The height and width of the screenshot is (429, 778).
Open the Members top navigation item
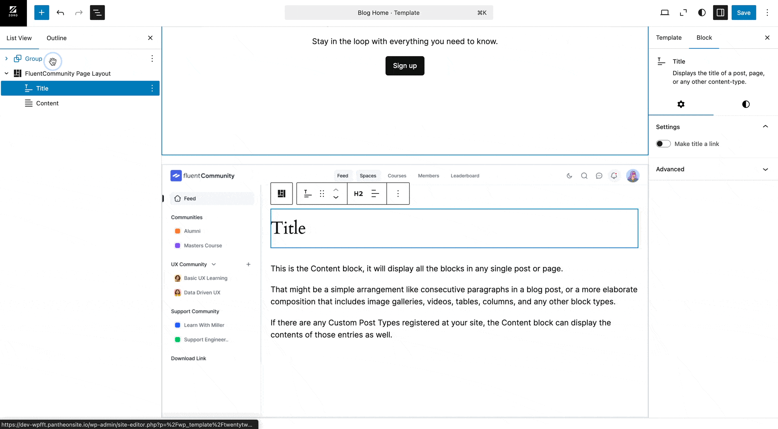(428, 176)
